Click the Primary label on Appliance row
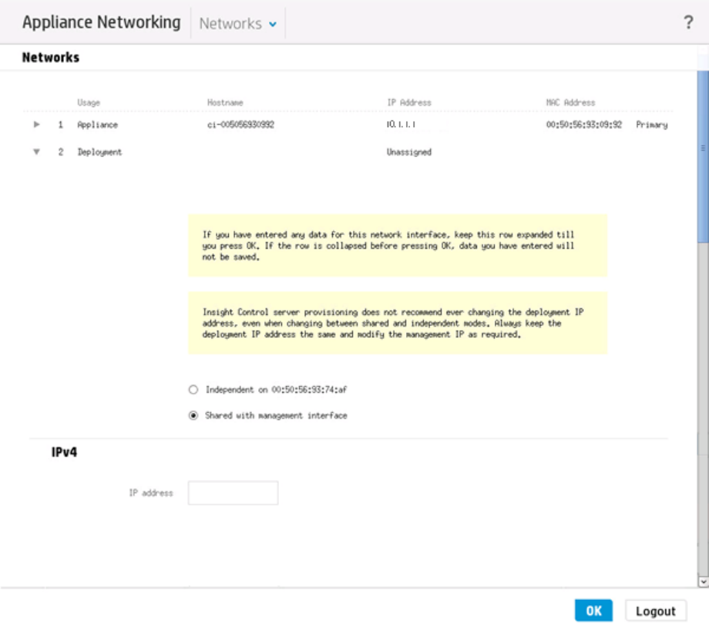Screen dimensions: 709x627 tap(651, 125)
